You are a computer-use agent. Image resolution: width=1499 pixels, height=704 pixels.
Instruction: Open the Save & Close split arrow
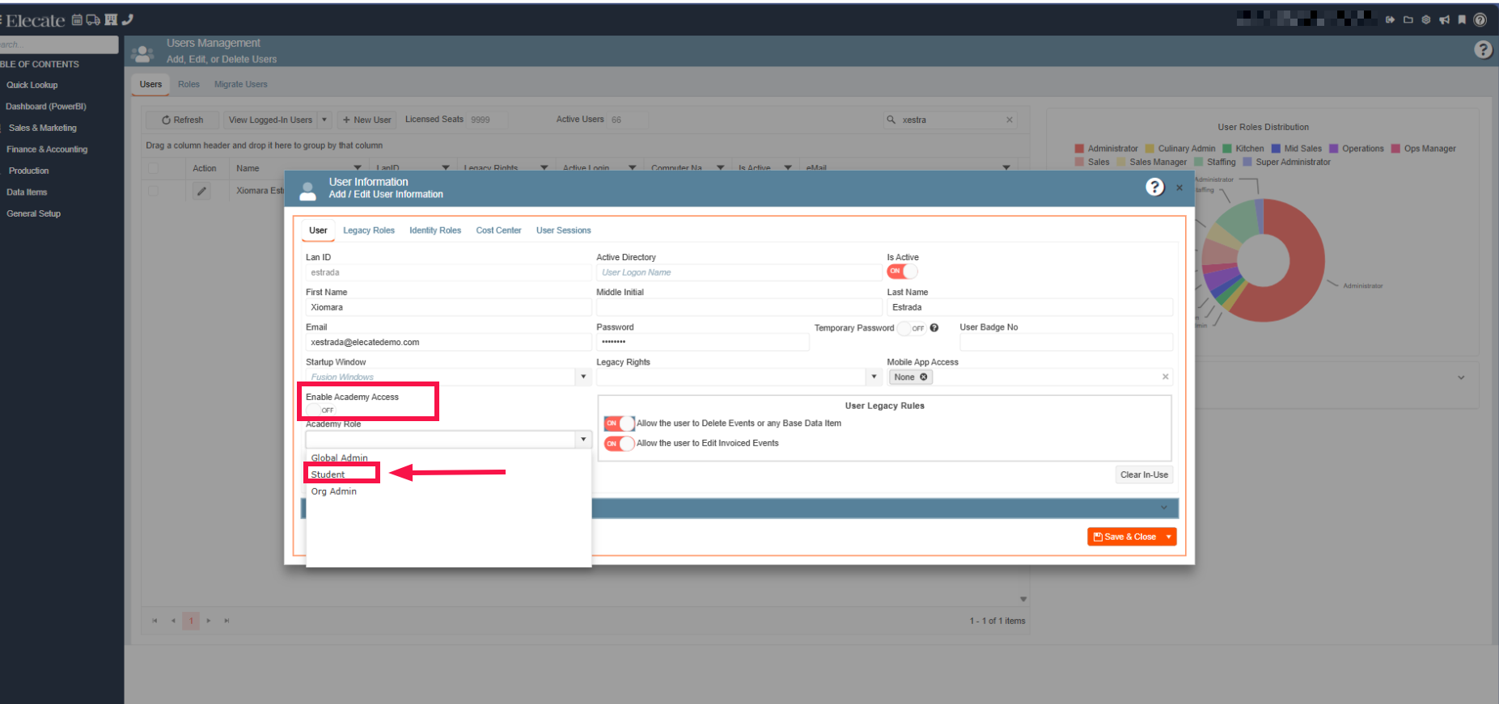[x=1168, y=537]
